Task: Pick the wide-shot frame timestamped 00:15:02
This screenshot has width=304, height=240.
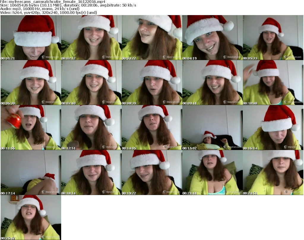Action: (x=212, y=128)
